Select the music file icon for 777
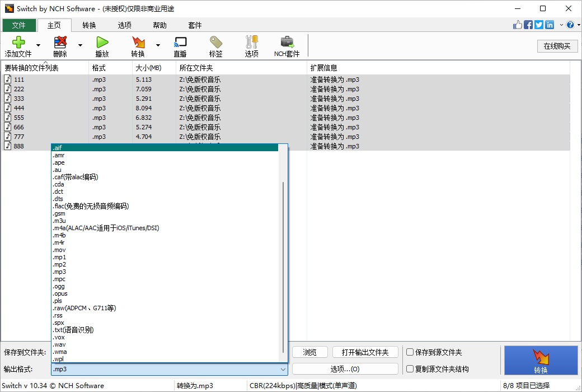The height and width of the screenshot is (392, 582). coord(8,137)
